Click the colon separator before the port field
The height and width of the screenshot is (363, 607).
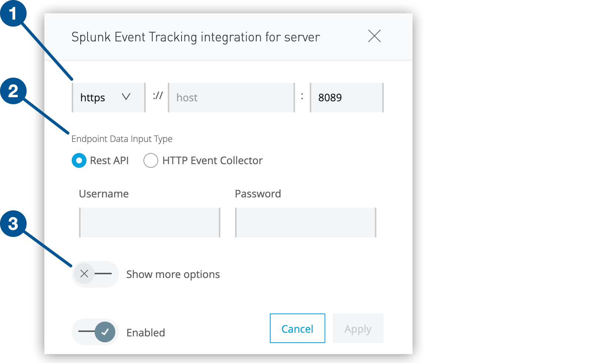[x=302, y=97]
